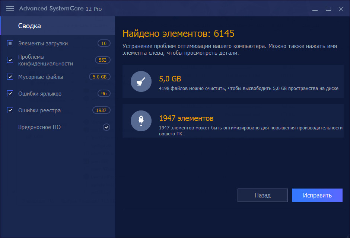350x238 pixels.
Task: Select the Сводка summary tab
Action: [x=30, y=26]
